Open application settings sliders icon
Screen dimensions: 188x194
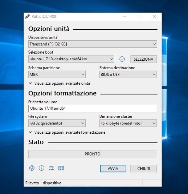click(51, 168)
